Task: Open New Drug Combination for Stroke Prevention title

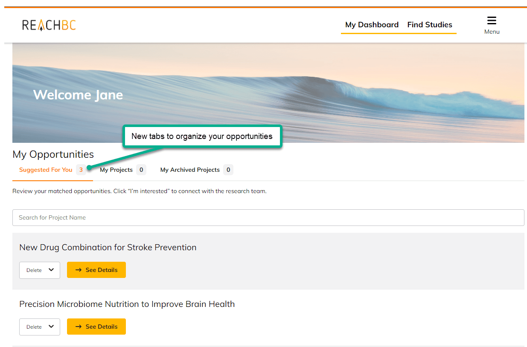Action: click(108, 247)
